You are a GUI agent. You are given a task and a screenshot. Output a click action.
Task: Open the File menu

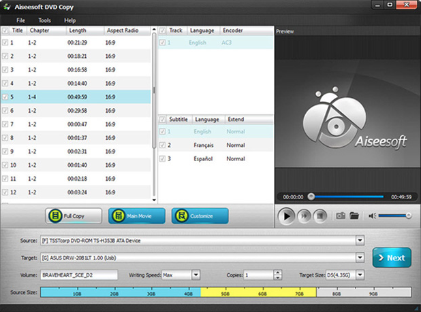pos(20,20)
